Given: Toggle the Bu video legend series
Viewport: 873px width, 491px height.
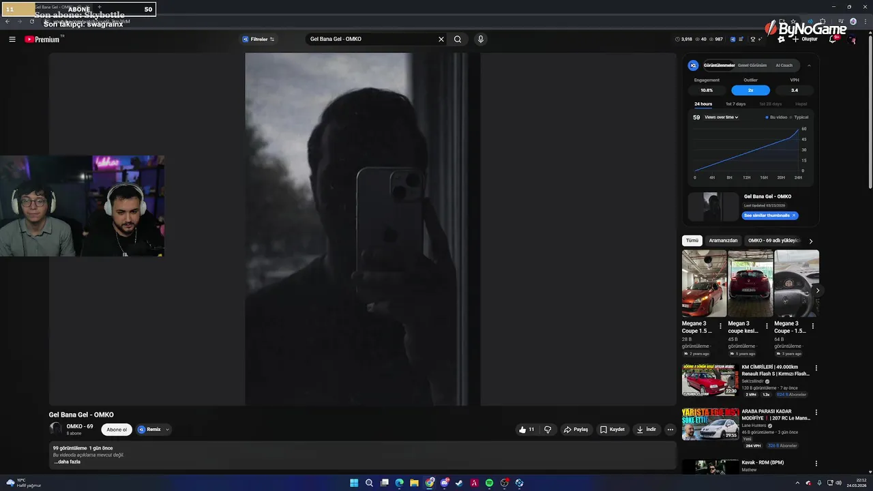Looking at the screenshot, I should click(777, 117).
